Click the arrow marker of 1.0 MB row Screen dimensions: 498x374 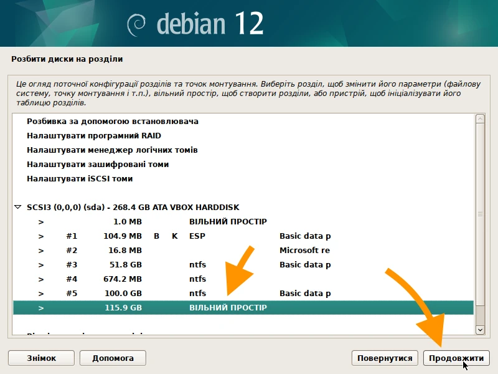41,222
